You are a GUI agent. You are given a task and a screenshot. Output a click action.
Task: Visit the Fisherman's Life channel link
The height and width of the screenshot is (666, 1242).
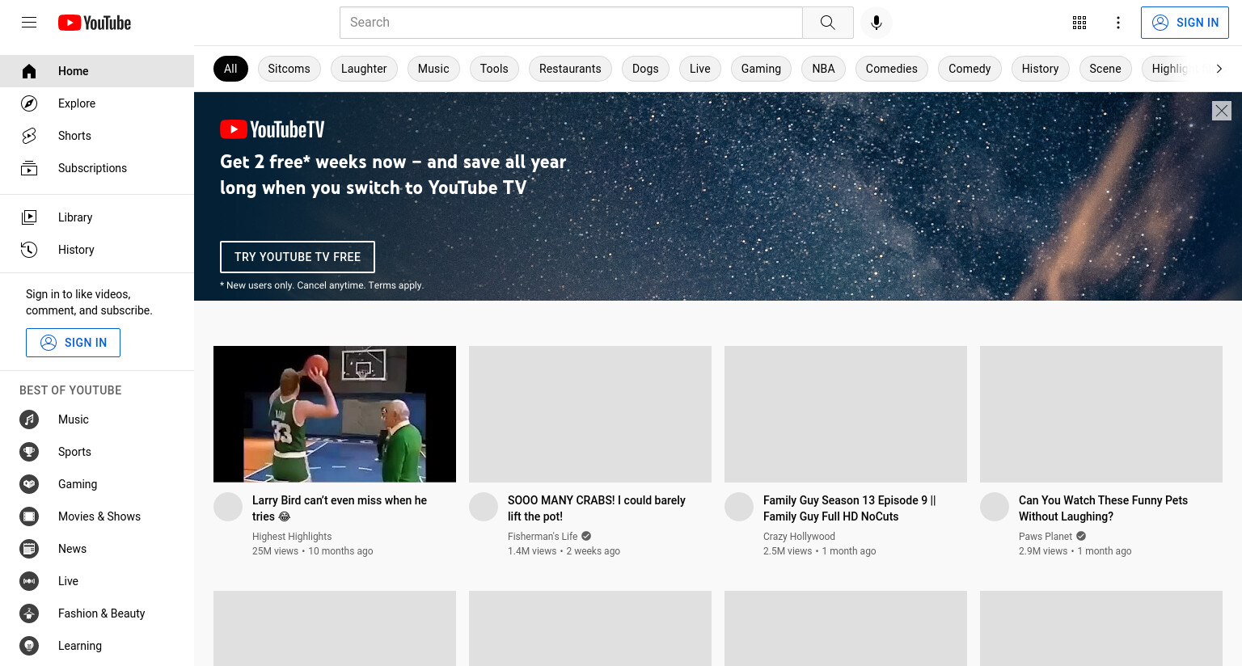[543, 537]
